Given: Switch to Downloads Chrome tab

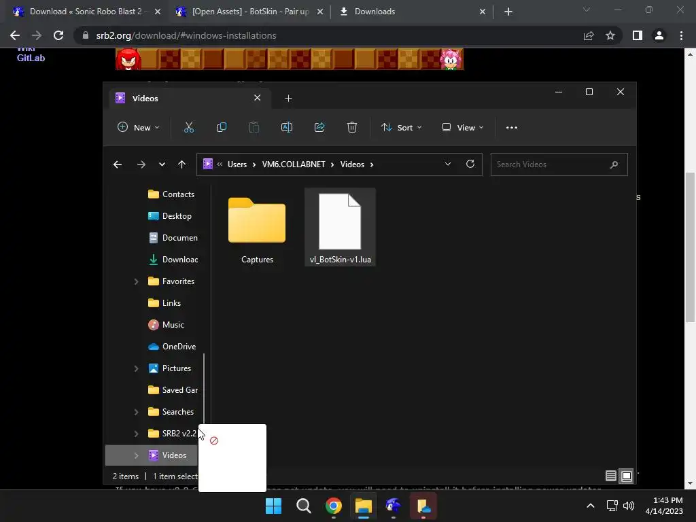Looking at the screenshot, I should (413, 12).
